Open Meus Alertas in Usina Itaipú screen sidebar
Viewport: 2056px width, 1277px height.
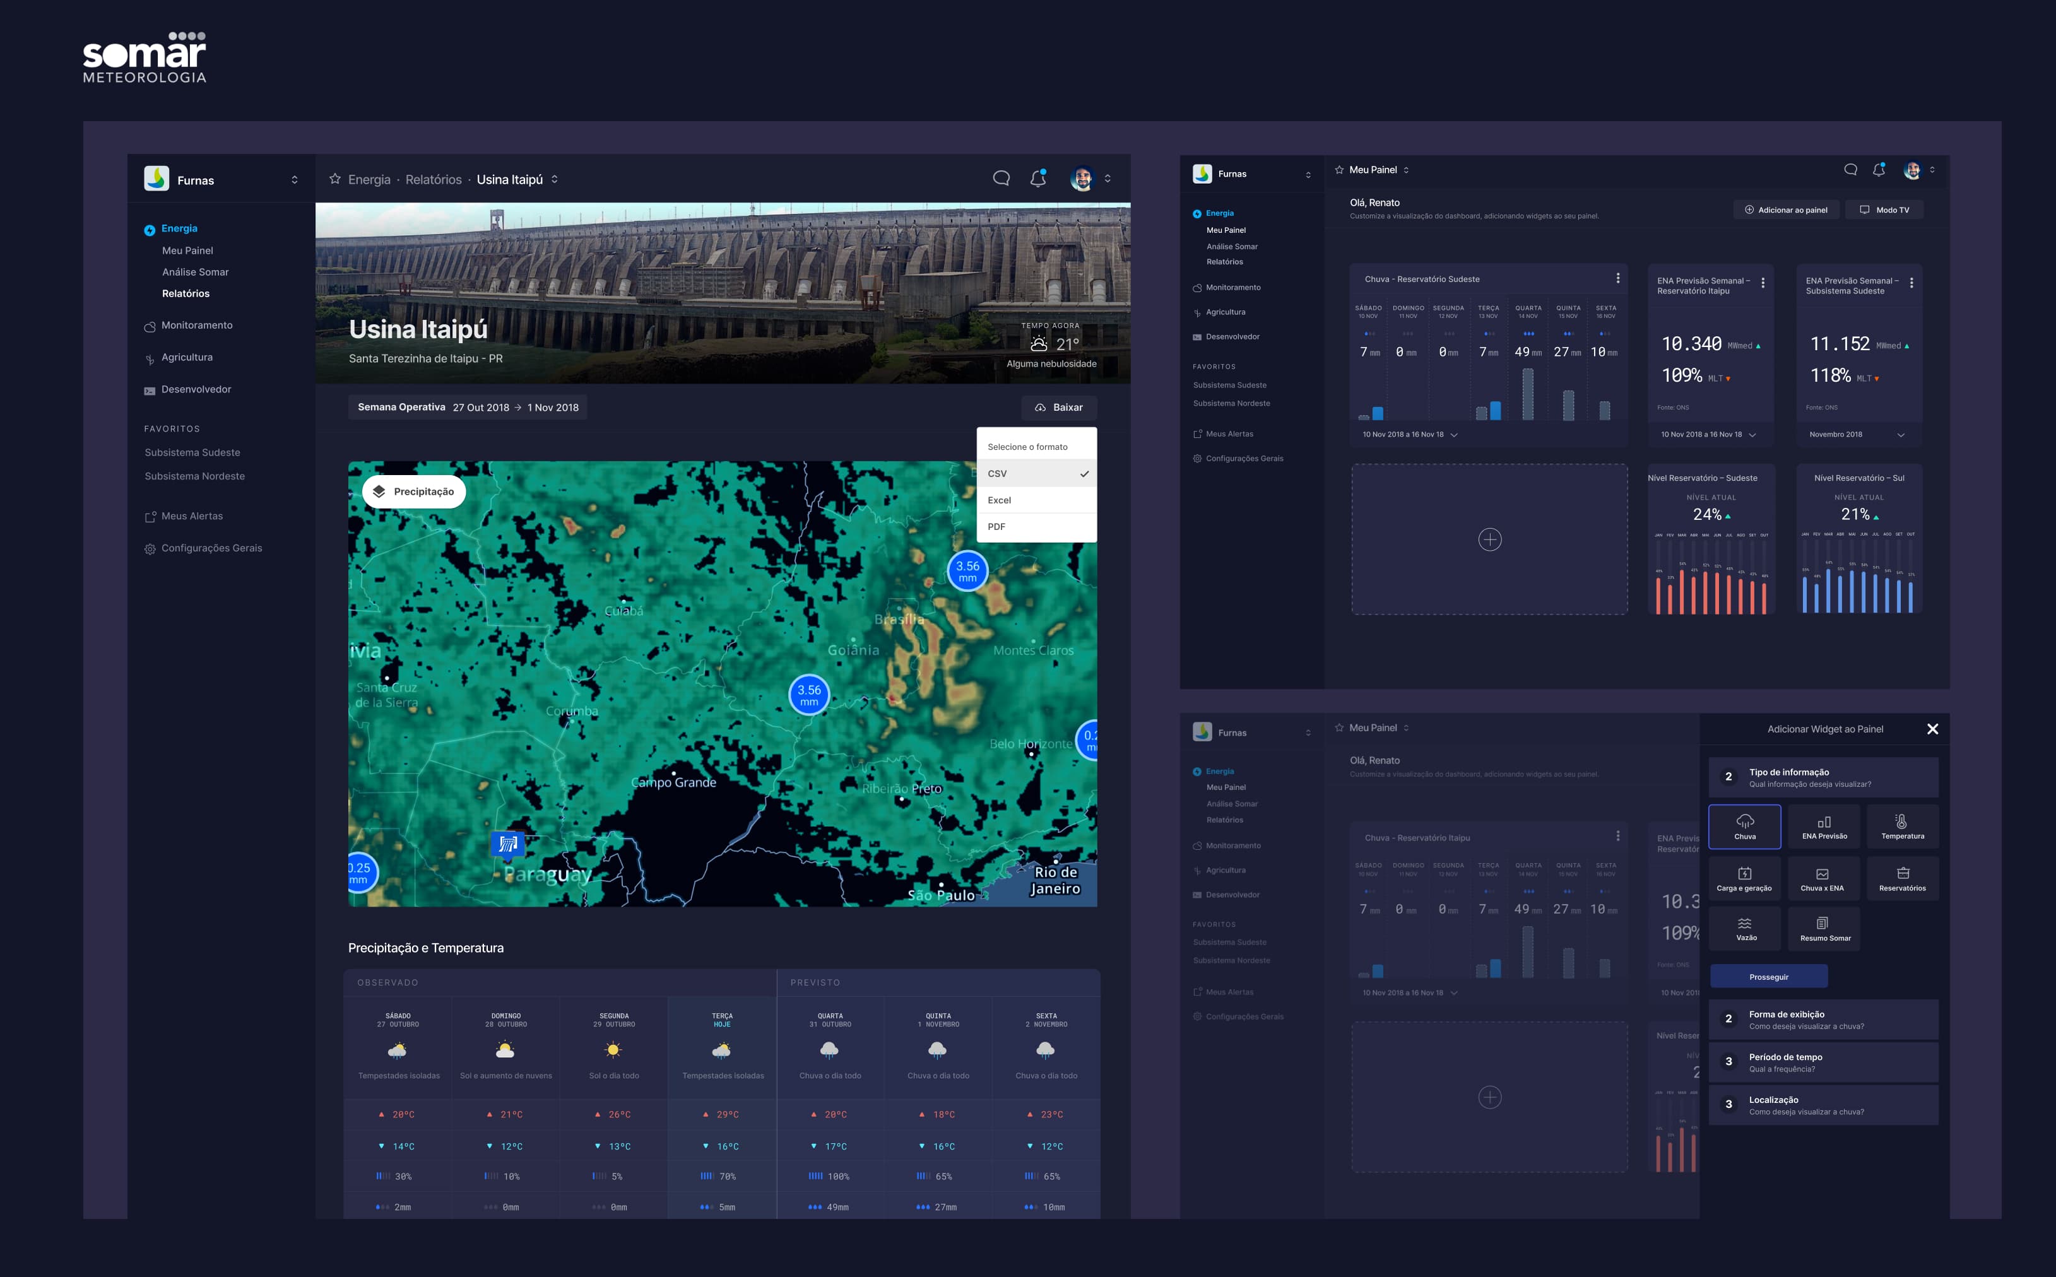point(192,516)
